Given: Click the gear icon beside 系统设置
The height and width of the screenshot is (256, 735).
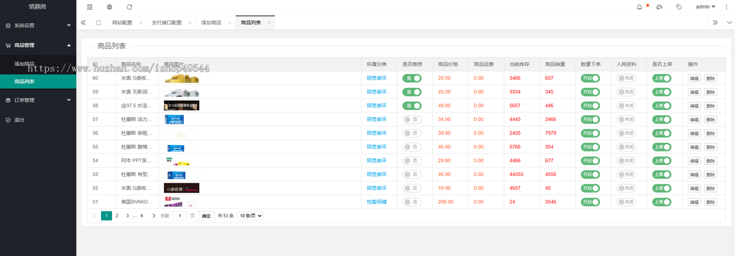Looking at the screenshot, I should (x=8, y=26).
